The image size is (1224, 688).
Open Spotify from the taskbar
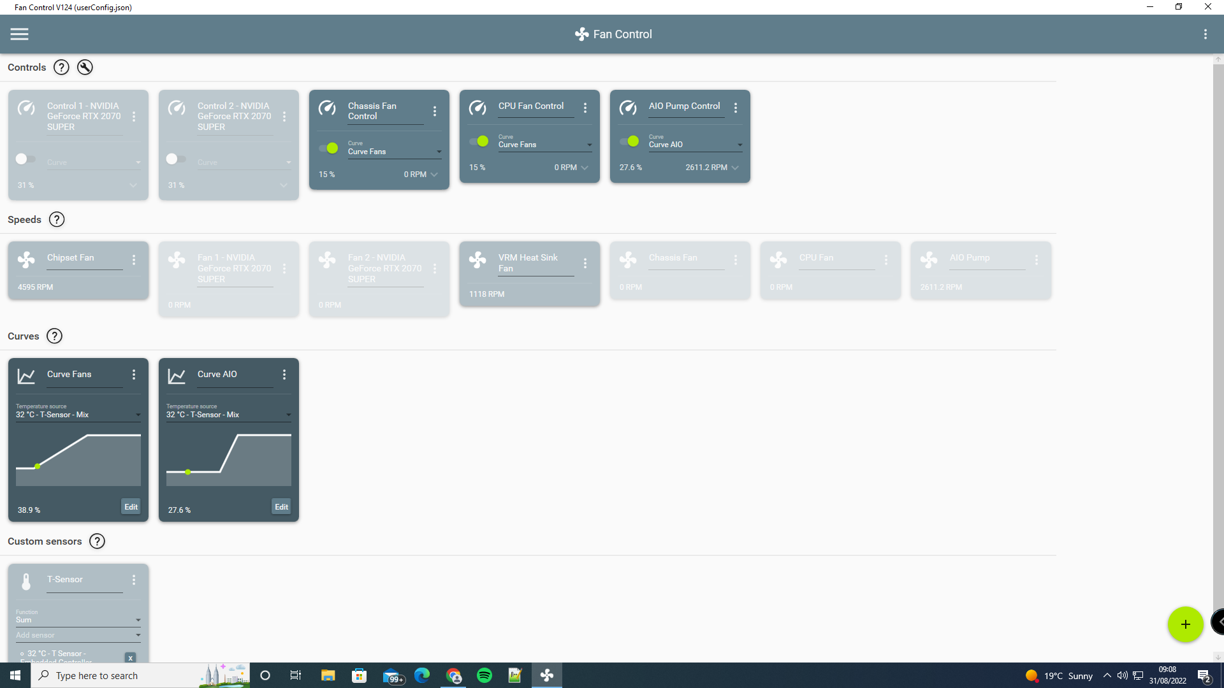[484, 675]
